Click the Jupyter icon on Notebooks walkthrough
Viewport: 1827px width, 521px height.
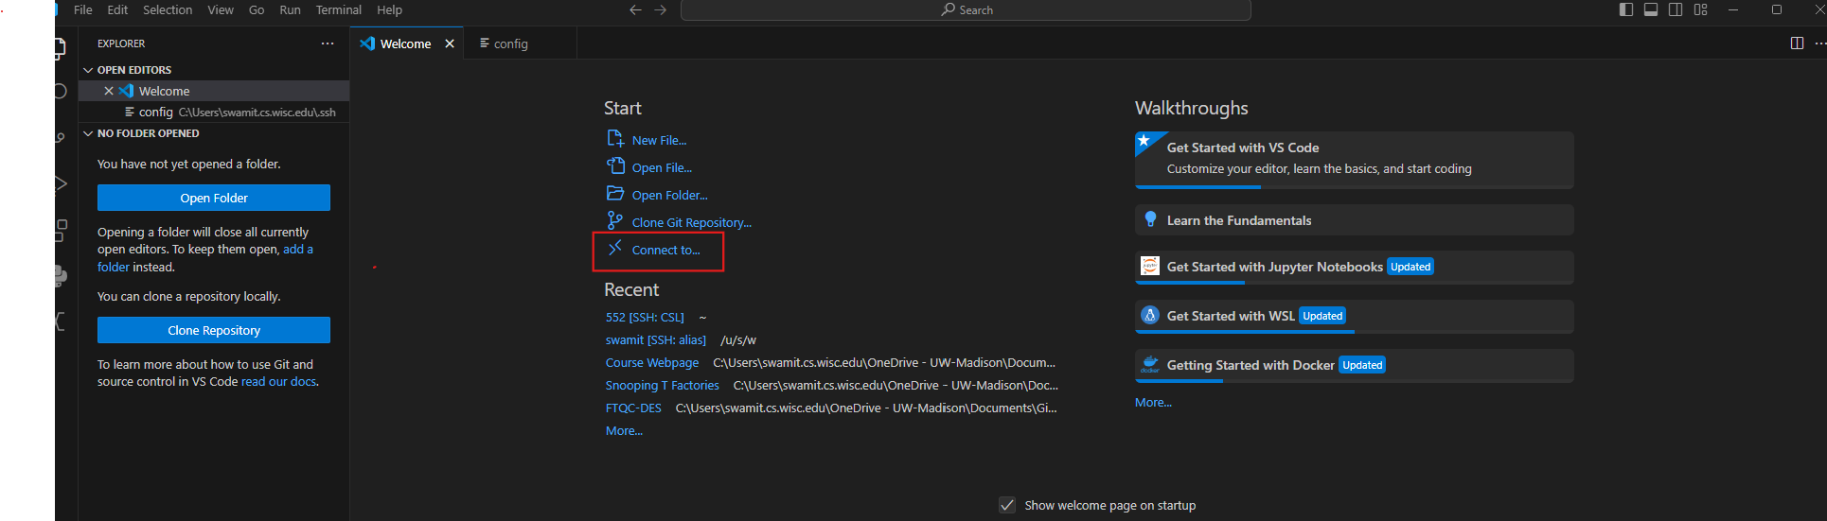[1150, 267]
